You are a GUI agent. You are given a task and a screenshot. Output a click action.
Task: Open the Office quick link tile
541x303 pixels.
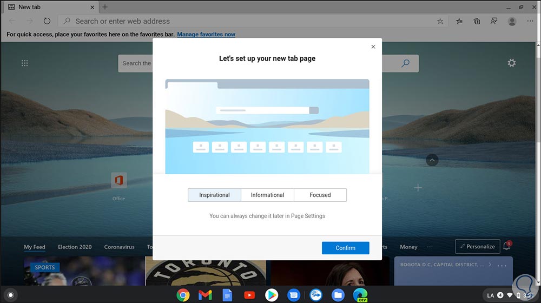coord(118,186)
